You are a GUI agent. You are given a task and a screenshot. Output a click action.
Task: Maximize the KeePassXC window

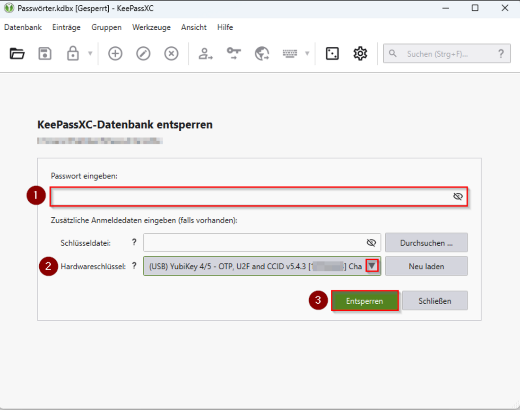475,8
